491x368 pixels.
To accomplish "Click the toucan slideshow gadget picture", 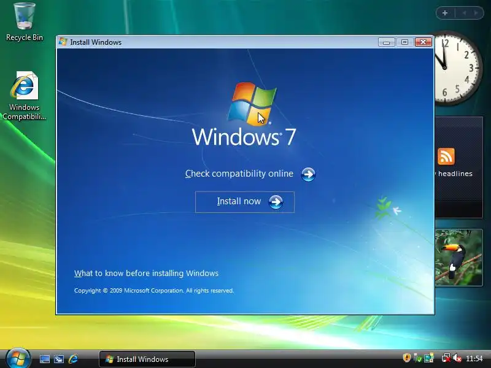I will point(458,258).
